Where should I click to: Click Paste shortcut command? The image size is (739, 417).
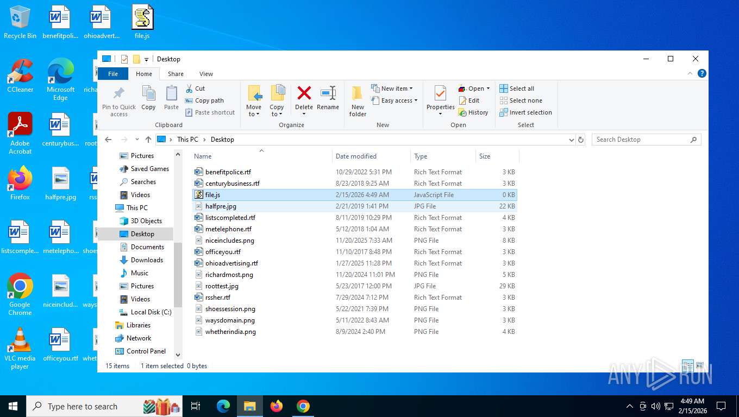click(210, 112)
